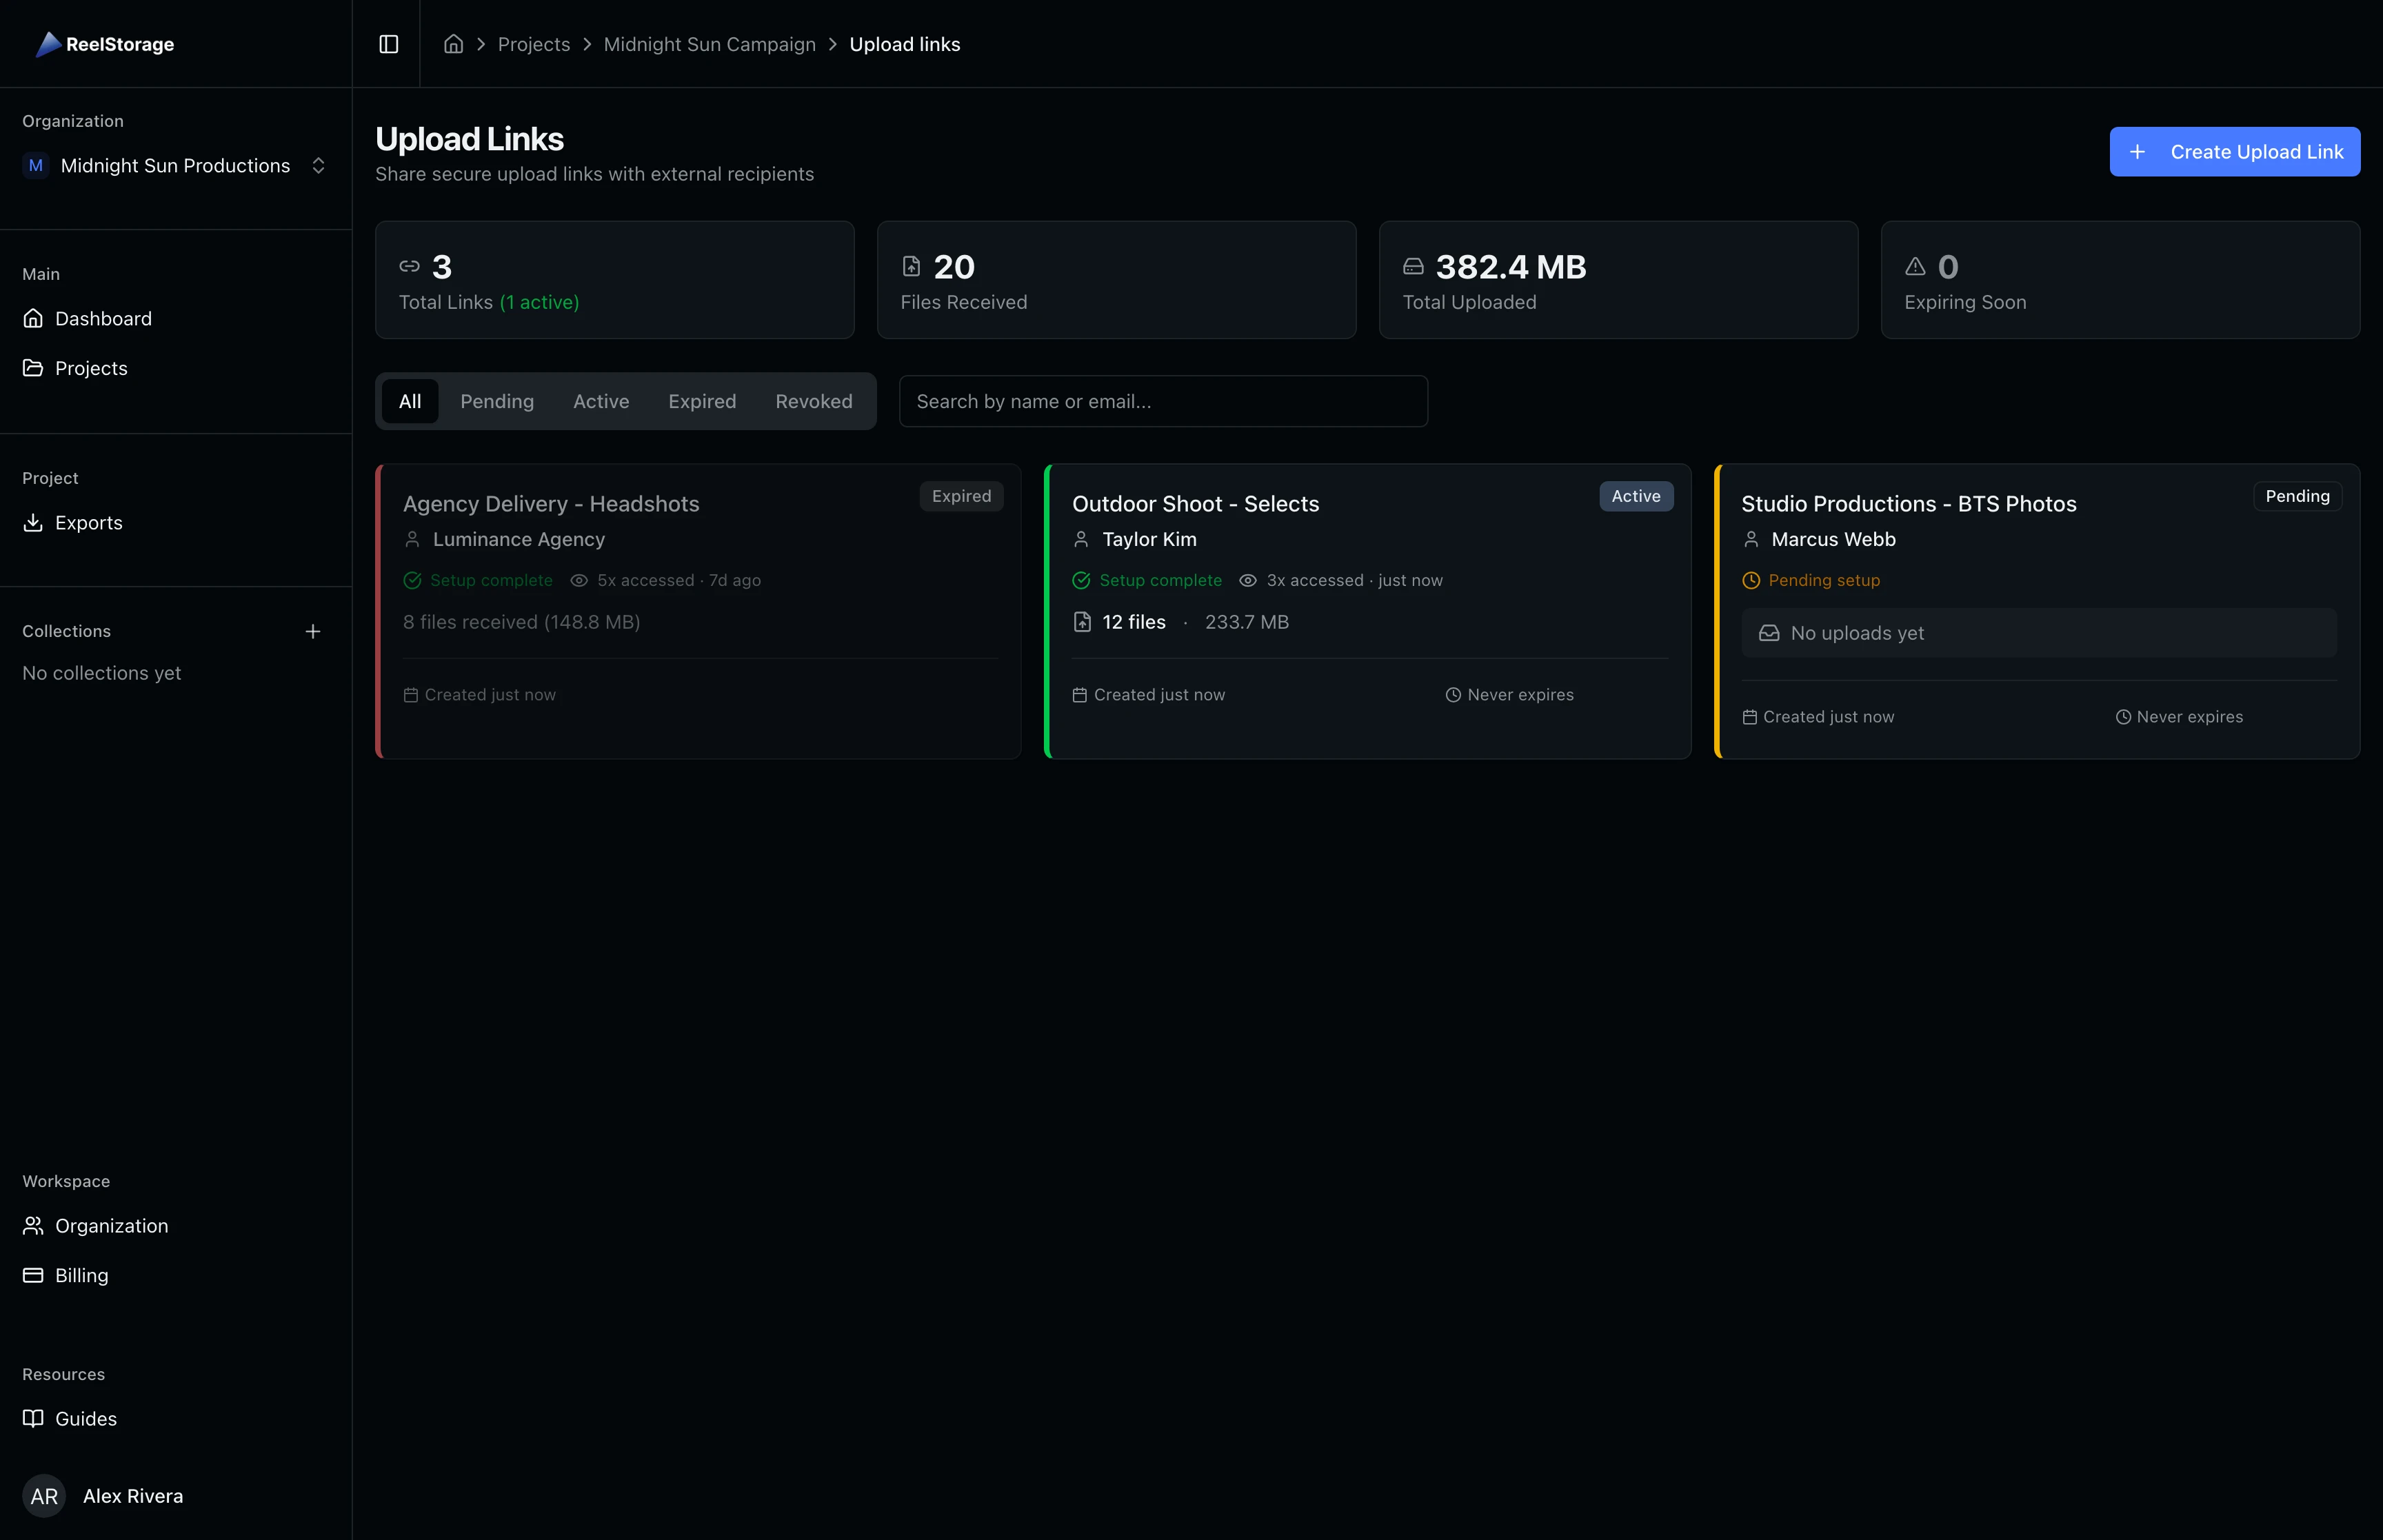Screen dimensions: 2383x1540
Task: Open the Projects breadcrumb link
Action: tap(534, 44)
